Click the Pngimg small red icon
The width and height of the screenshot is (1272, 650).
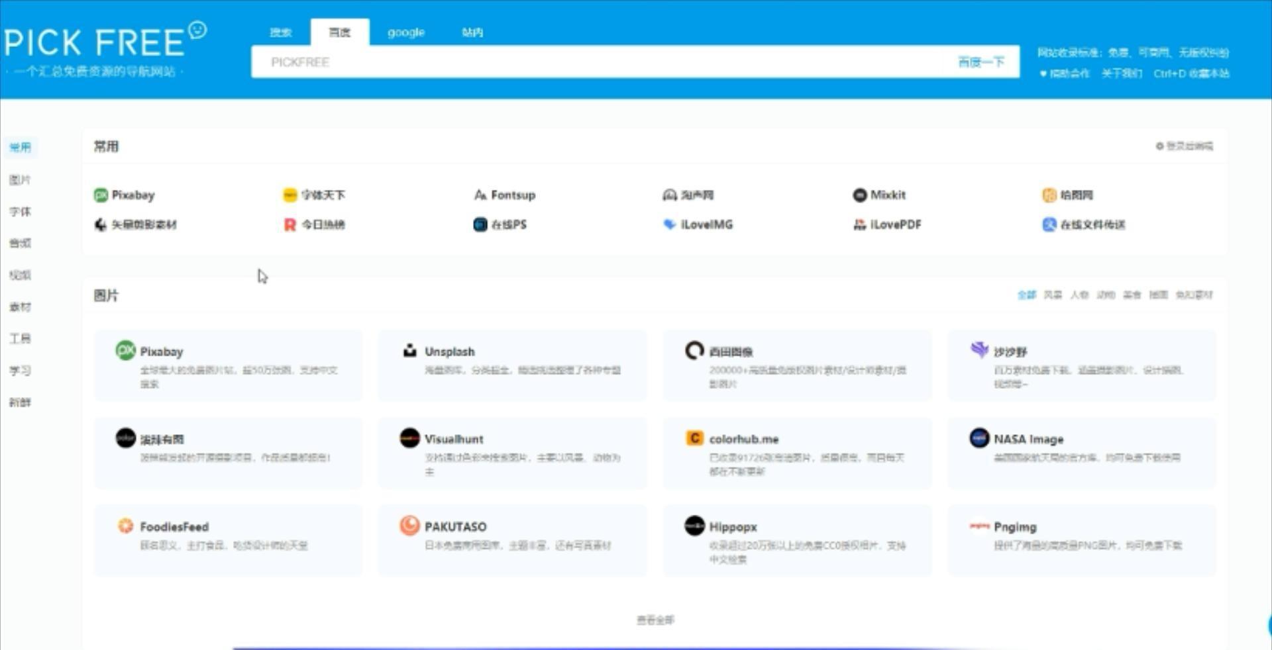pos(979,526)
